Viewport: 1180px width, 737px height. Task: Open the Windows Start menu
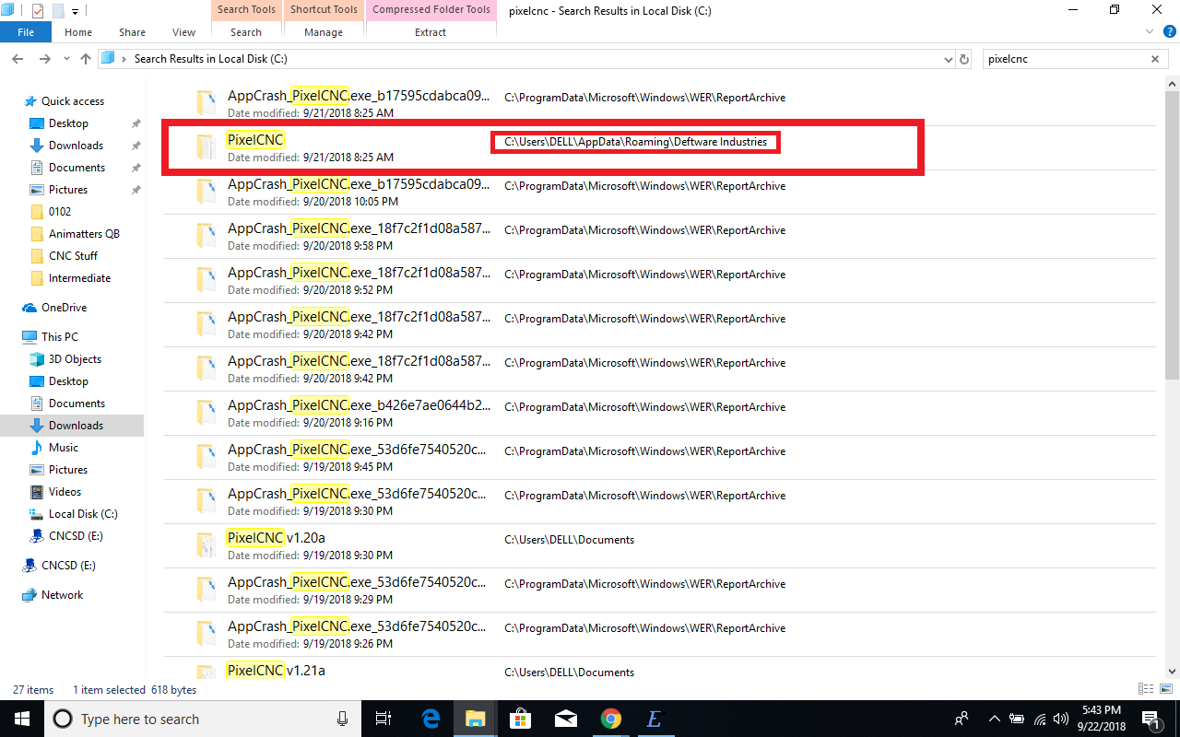point(22,719)
